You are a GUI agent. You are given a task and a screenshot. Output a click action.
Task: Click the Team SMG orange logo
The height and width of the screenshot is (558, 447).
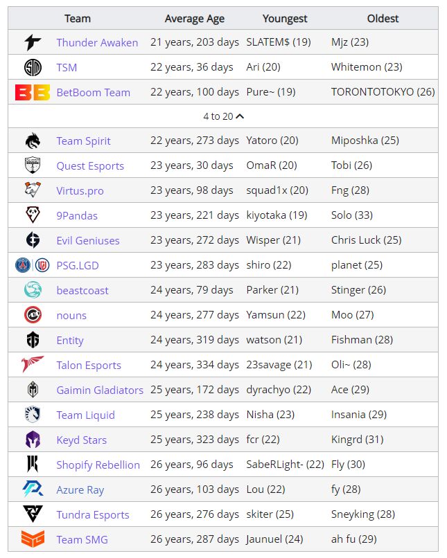tap(33, 539)
